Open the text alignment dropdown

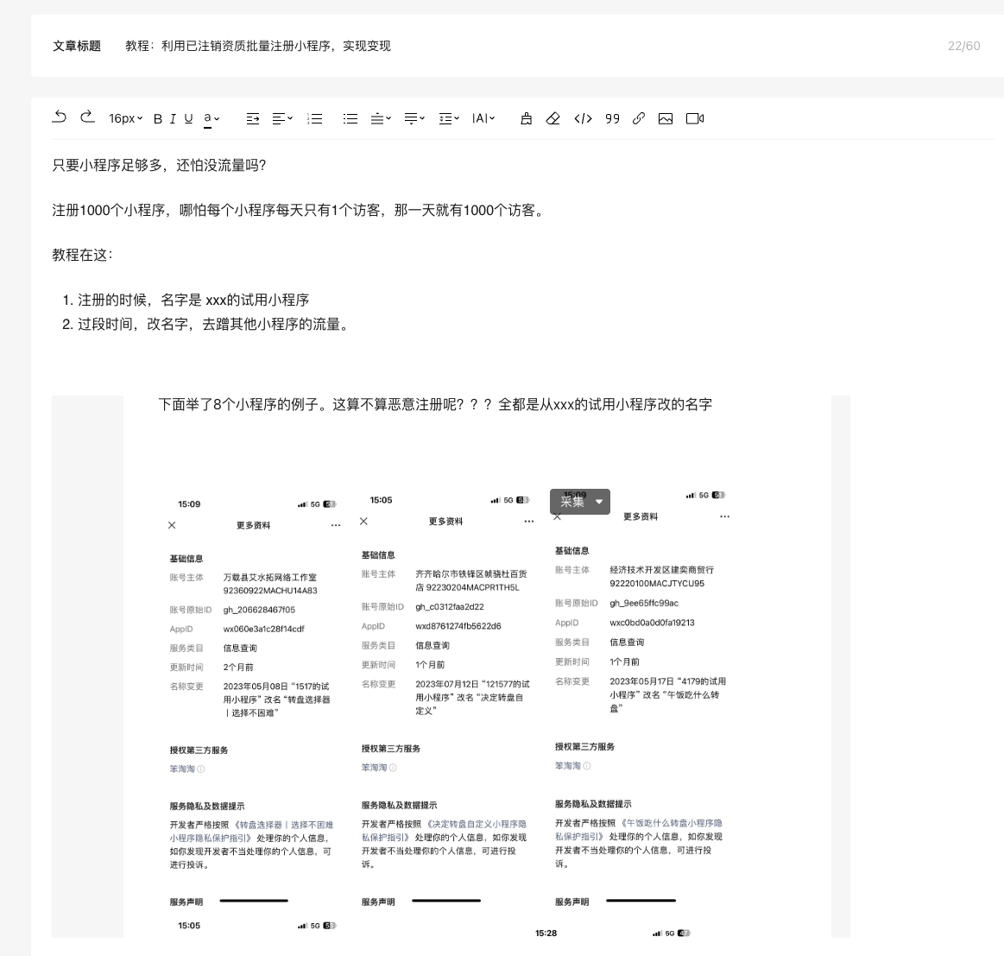[x=282, y=118]
